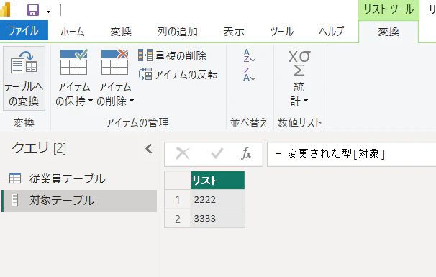
Task: Click the リスト ツール contextual header
Action: 389,10
